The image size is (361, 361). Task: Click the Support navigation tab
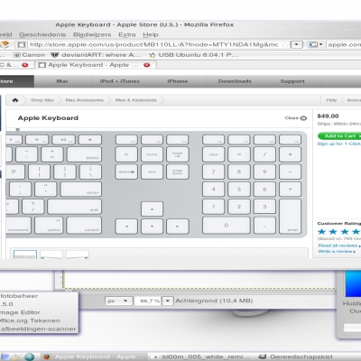[292, 81]
